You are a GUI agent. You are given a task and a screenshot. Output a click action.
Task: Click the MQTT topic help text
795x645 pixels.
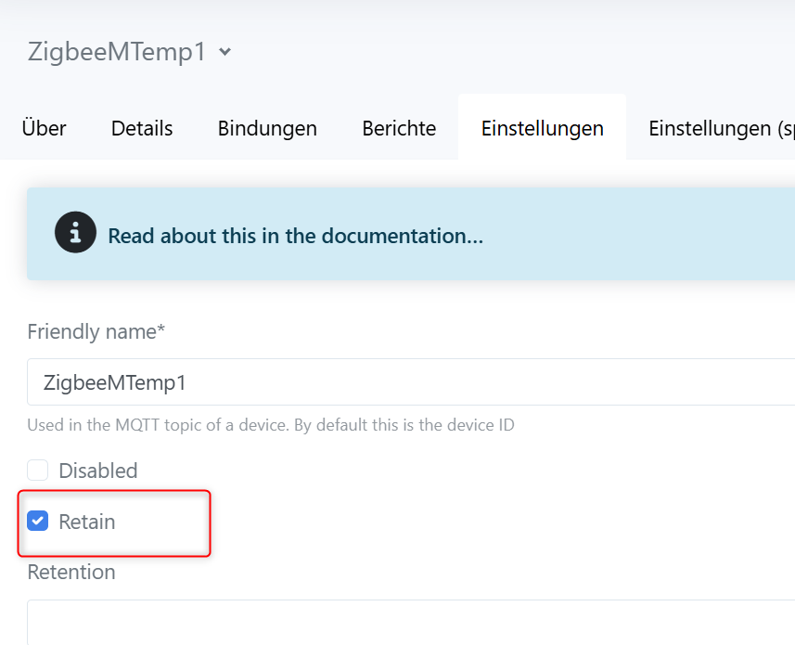270,425
